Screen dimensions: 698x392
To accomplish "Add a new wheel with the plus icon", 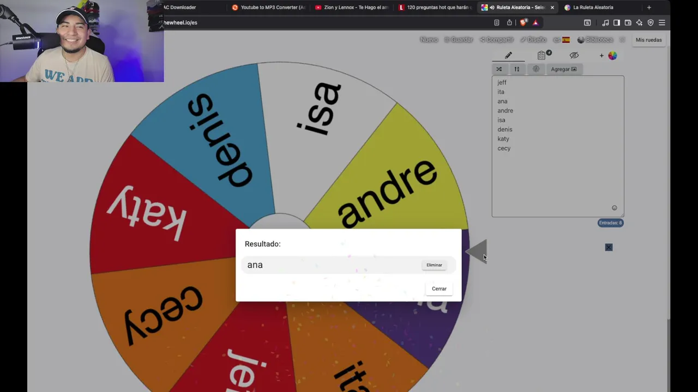I will coord(601,56).
